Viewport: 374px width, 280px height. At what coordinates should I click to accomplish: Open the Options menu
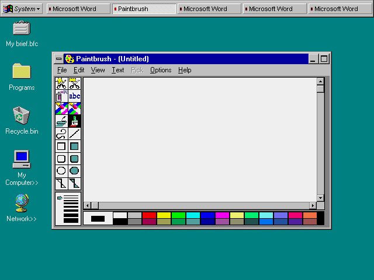[x=161, y=70]
